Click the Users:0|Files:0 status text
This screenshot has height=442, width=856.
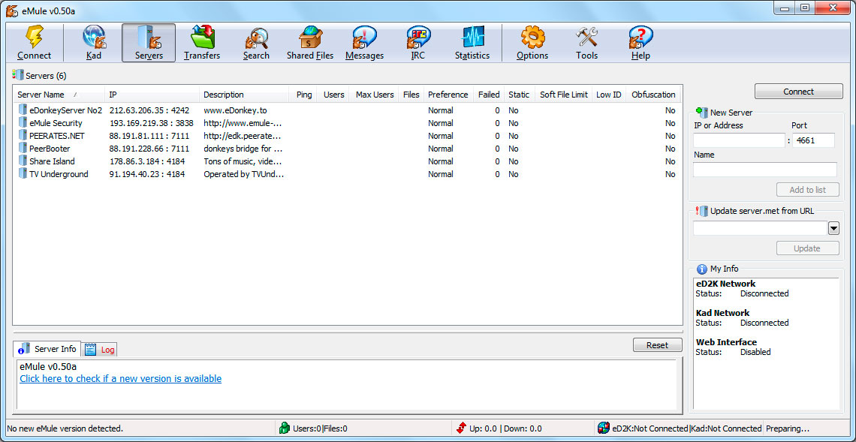321,429
